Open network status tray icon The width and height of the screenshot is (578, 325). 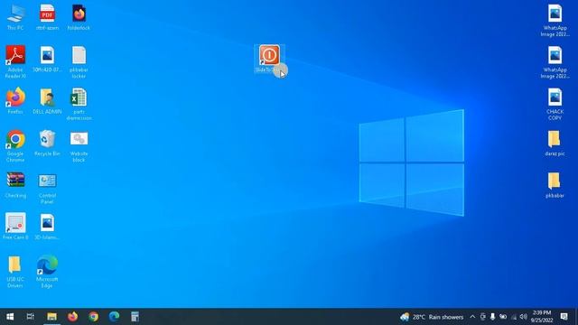514,317
